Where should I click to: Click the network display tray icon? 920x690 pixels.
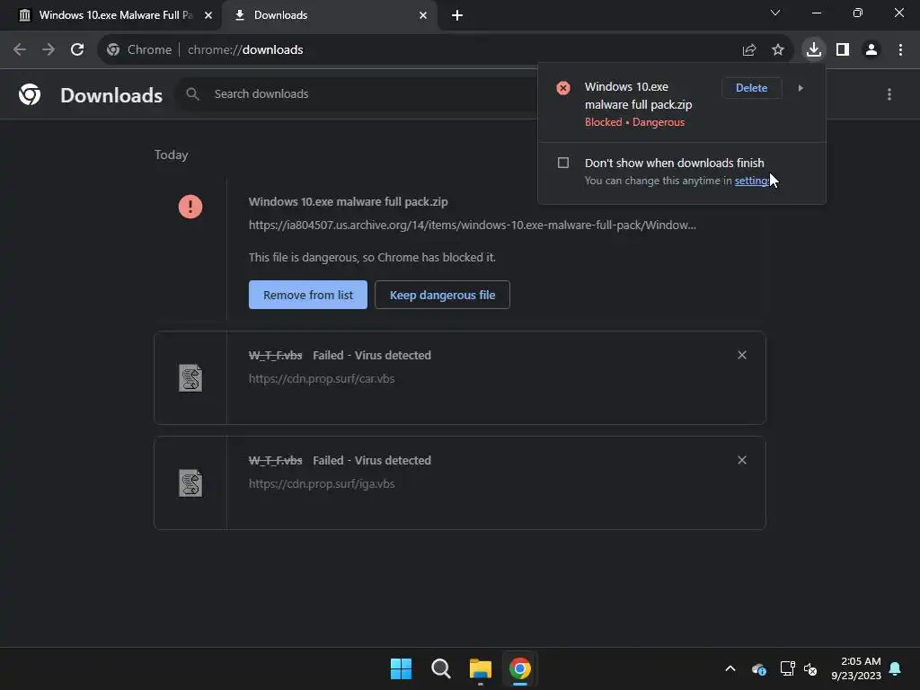787,668
